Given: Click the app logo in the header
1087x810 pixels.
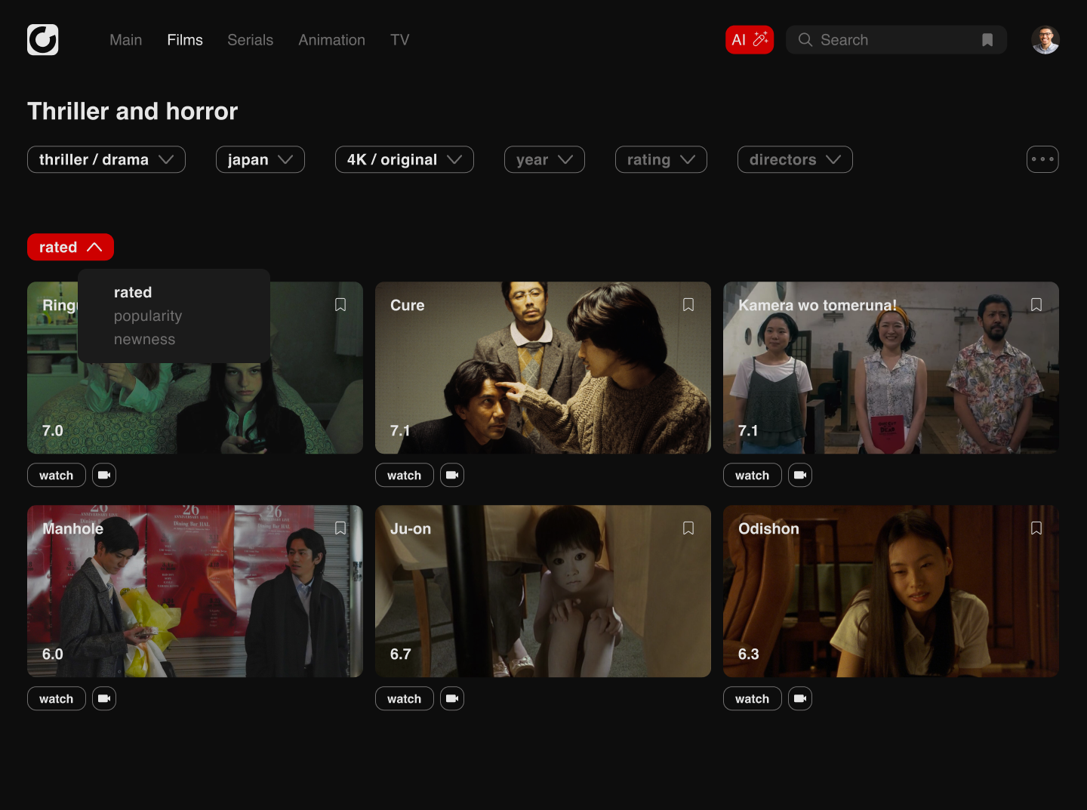Looking at the screenshot, I should [x=43, y=40].
